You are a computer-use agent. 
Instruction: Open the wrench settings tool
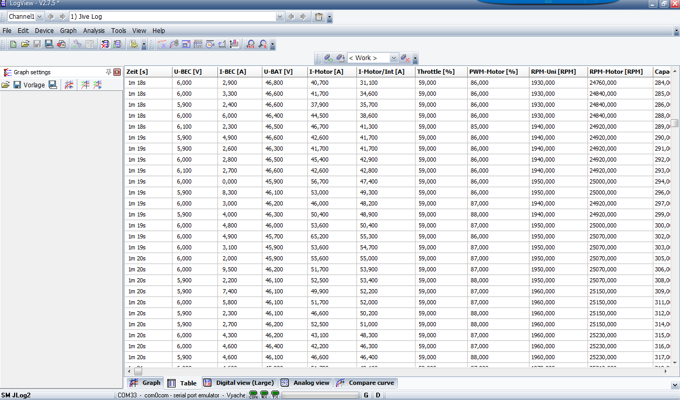click(77, 44)
